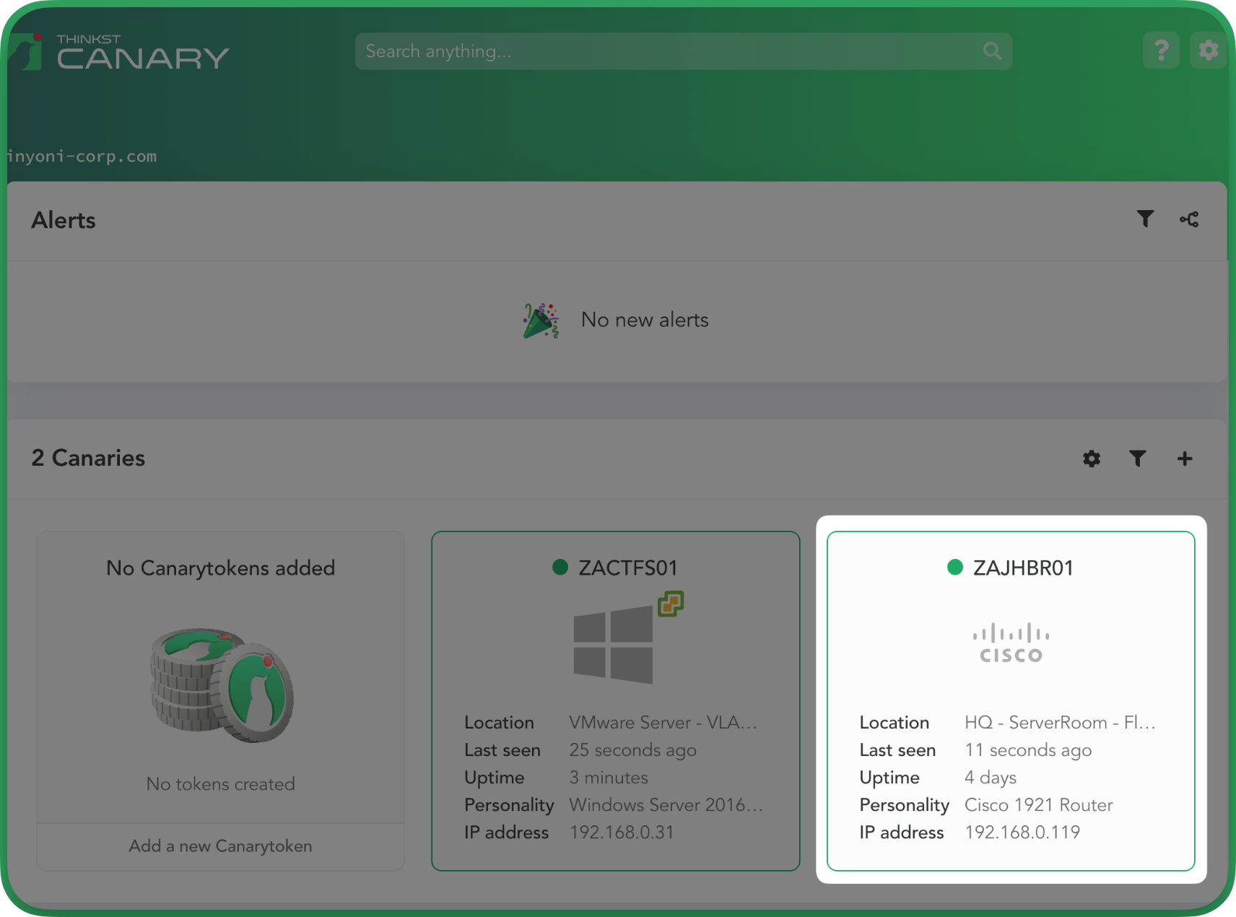Click the 'Alerts' heading
Screen dimensions: 1236x917
click(64, 220)
